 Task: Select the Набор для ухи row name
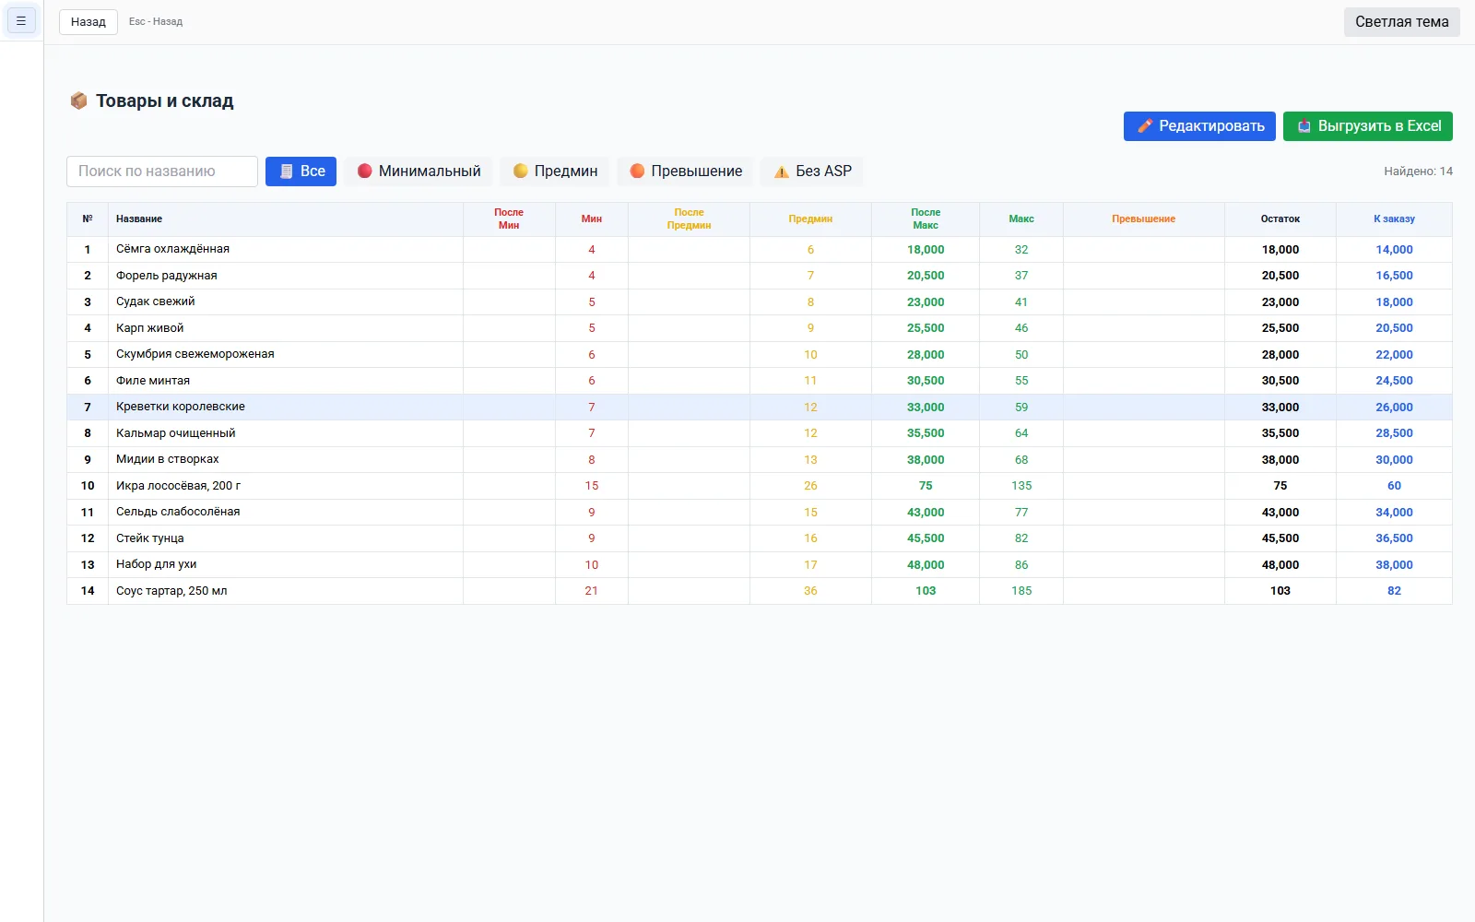(x=157, y=564)
